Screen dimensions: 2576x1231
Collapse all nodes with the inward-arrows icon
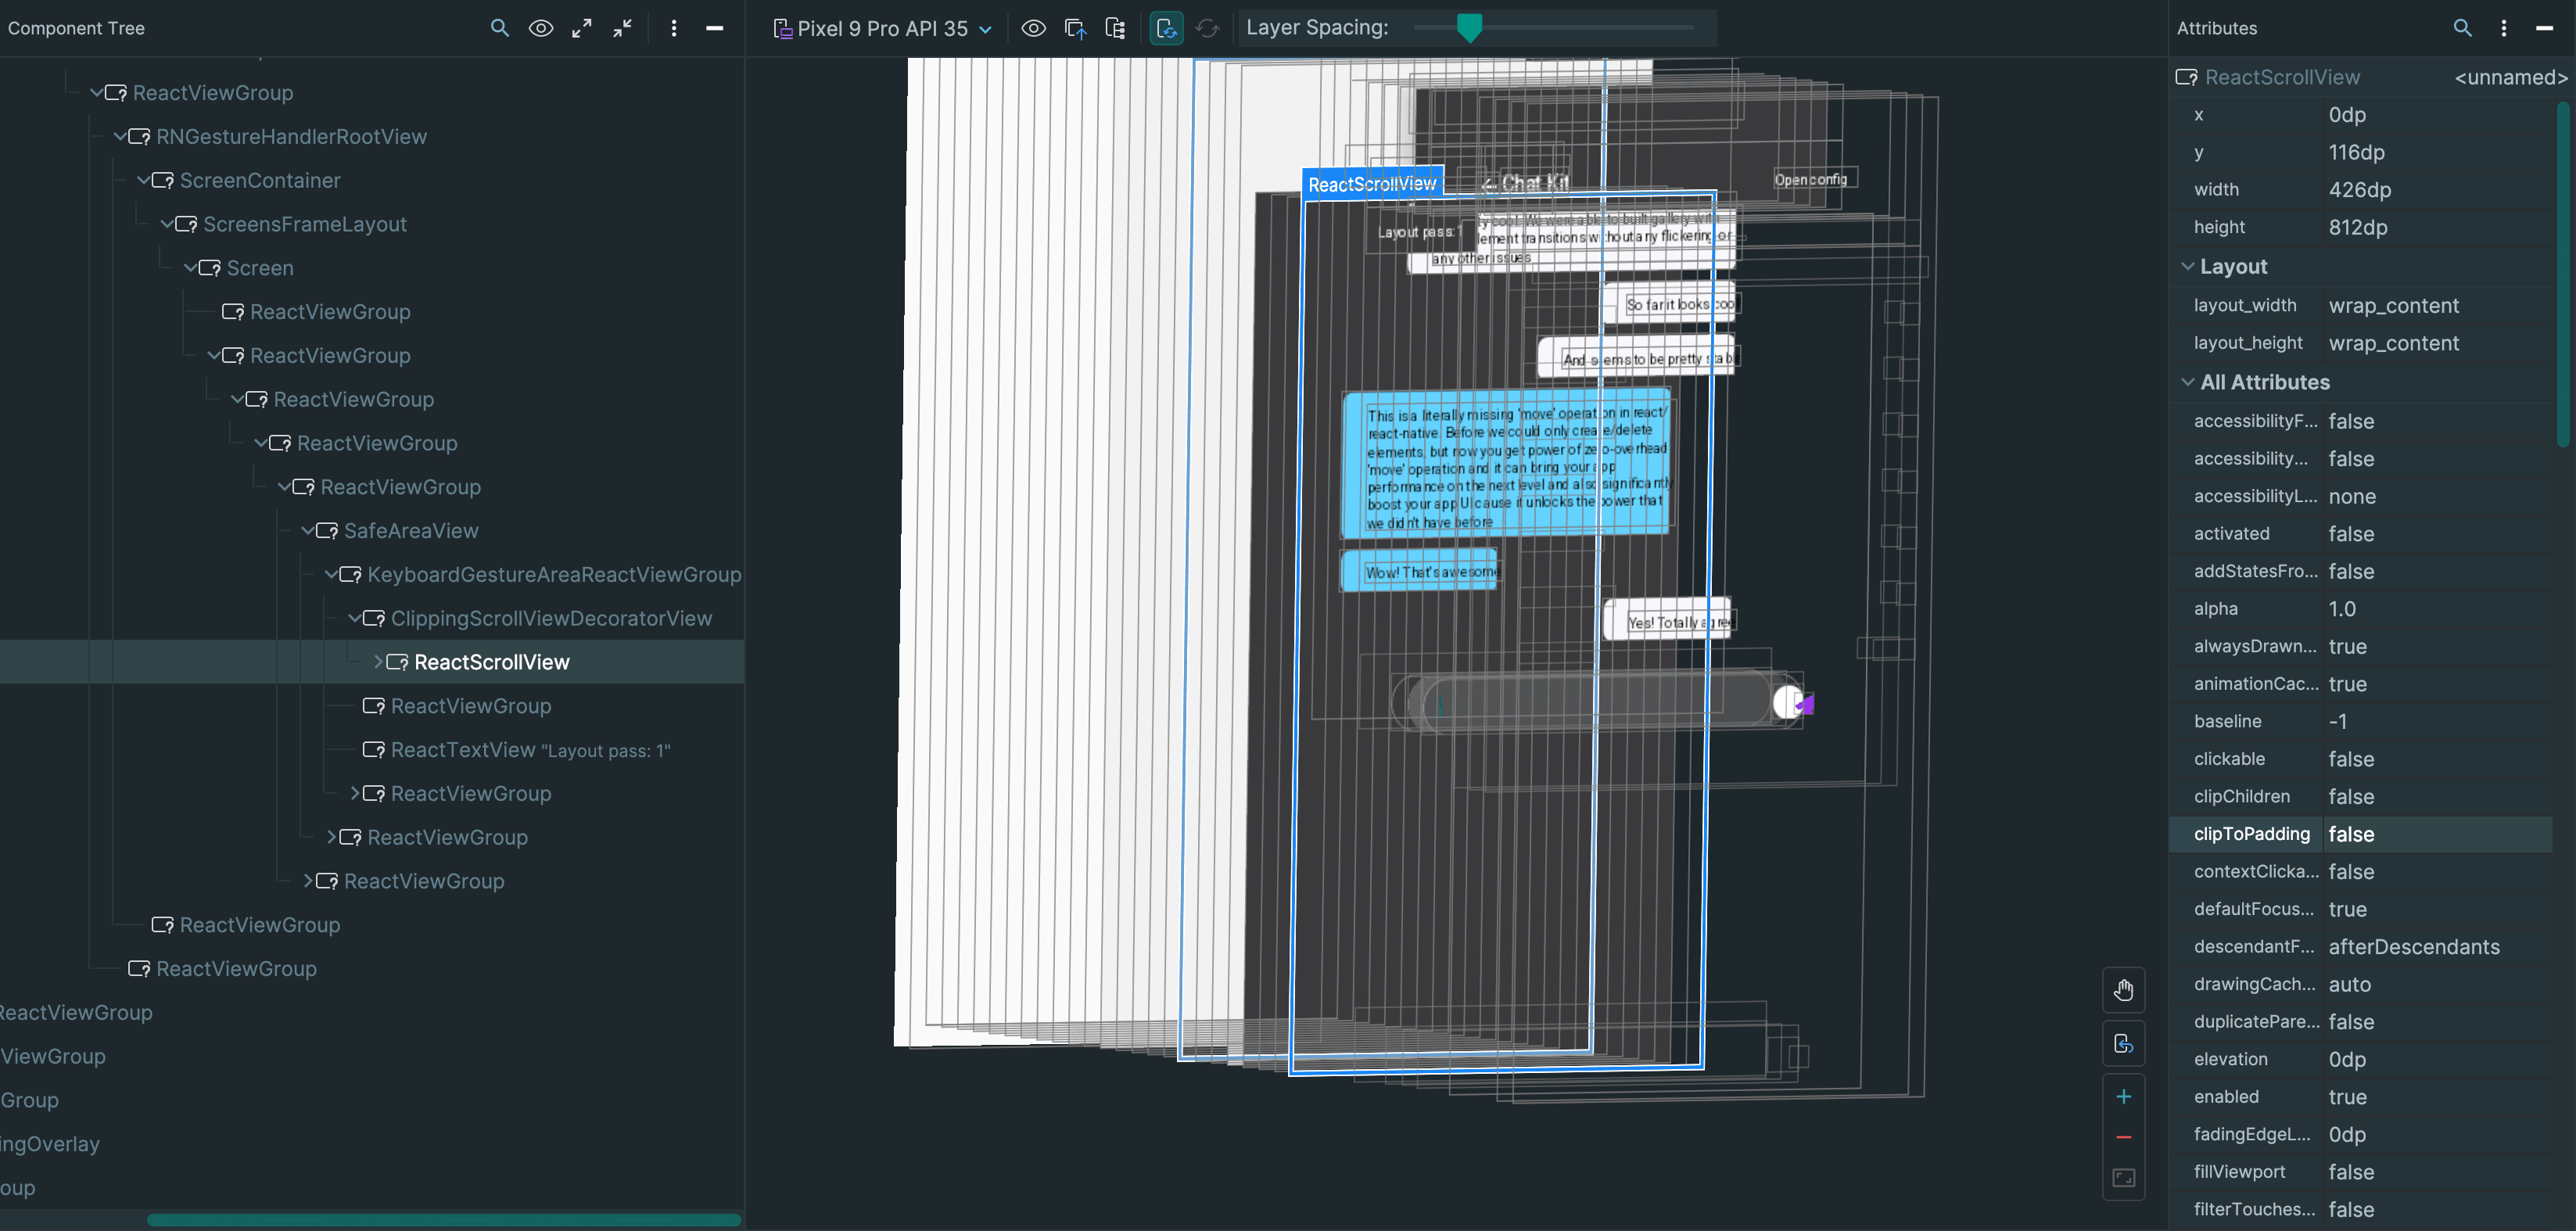[621, 28]
